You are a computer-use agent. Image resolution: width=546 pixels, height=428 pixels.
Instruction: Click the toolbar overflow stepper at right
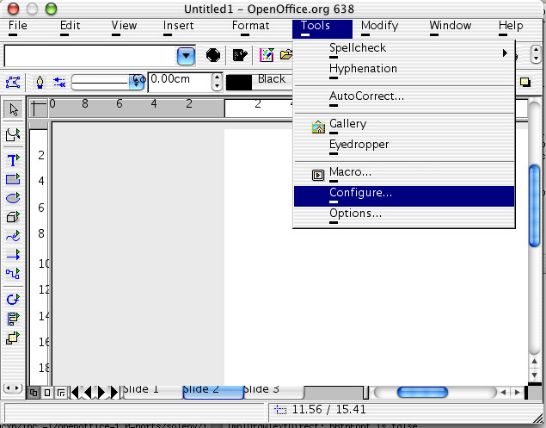(536, 55)
